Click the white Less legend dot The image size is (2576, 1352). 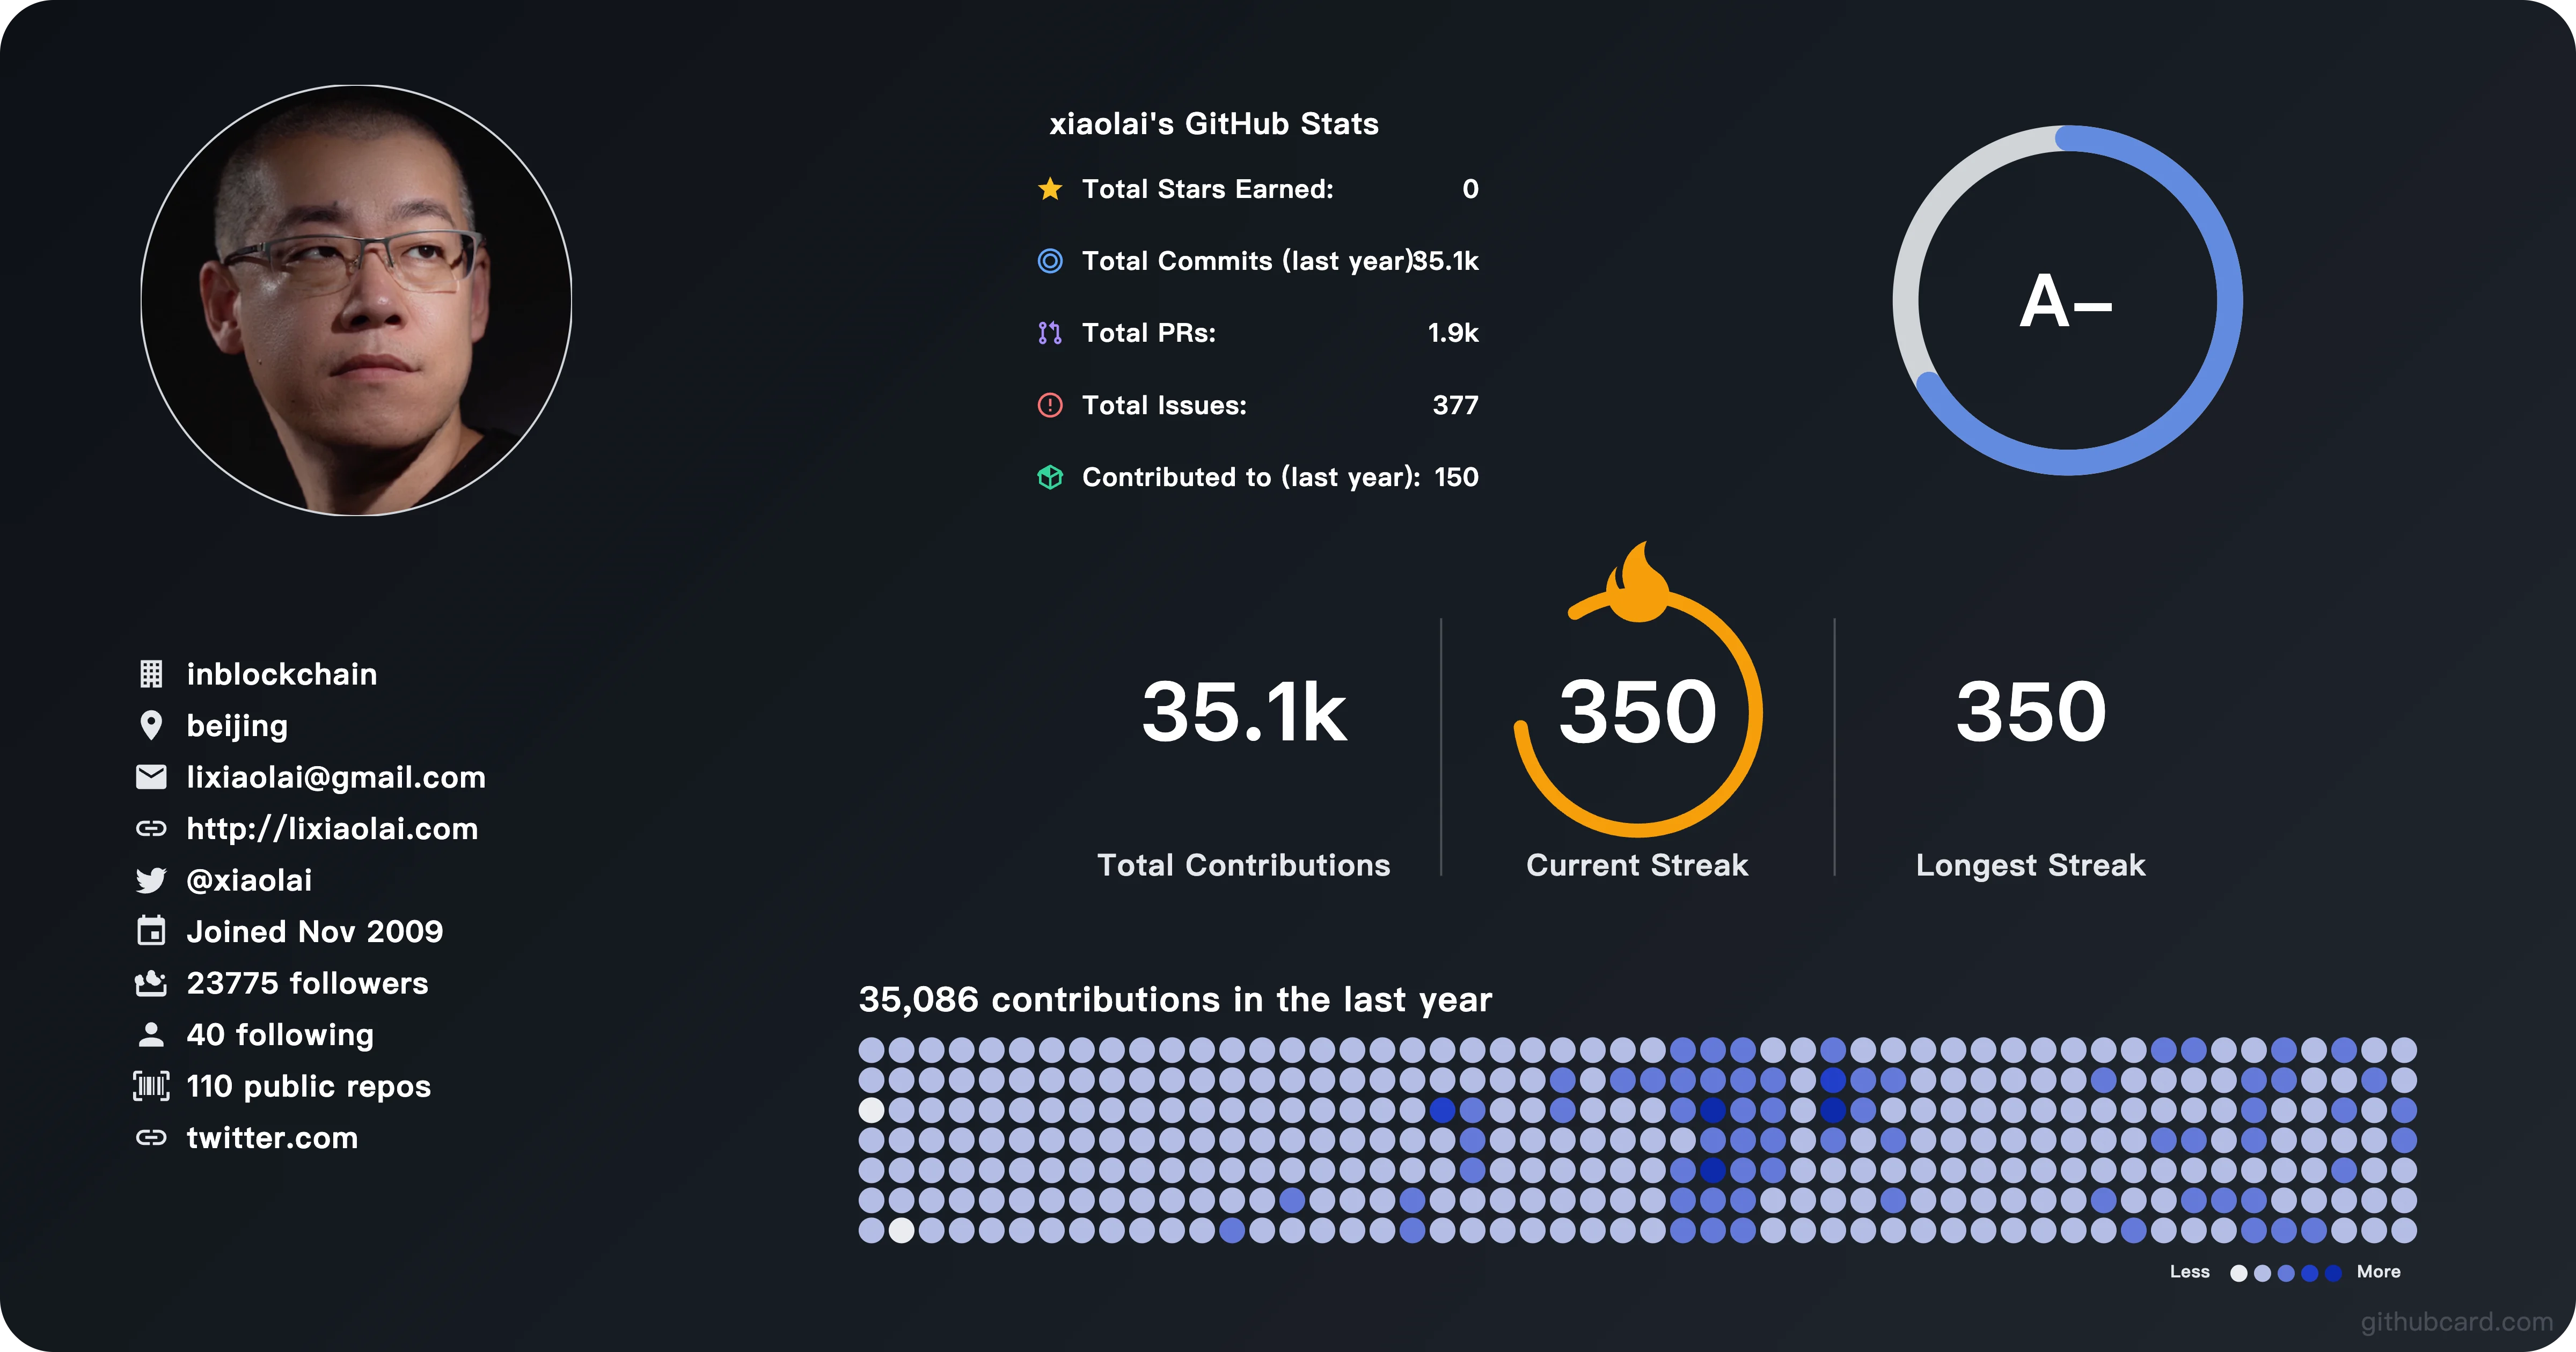click(2239, 1273)
